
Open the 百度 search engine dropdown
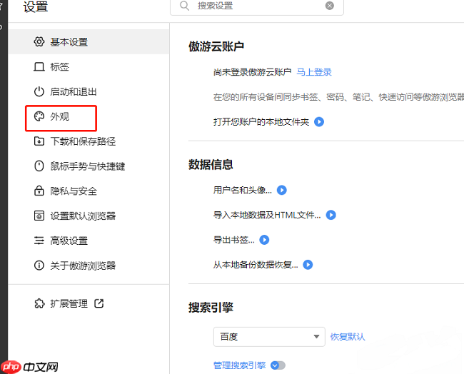(x=269, y=337)
